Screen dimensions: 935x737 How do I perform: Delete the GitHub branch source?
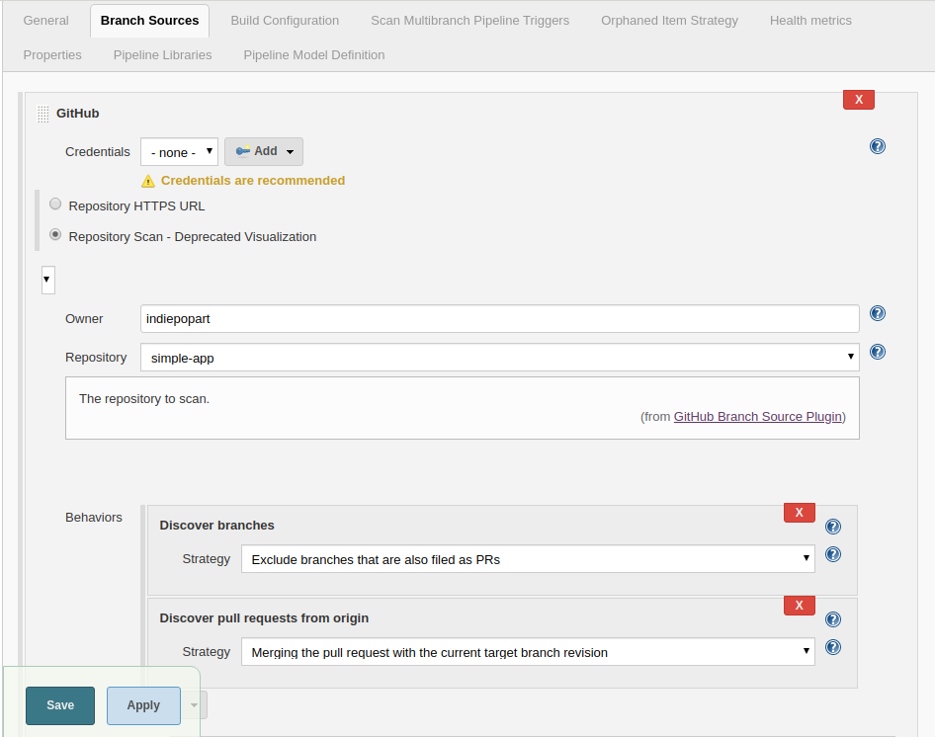[x=858, y=100]
